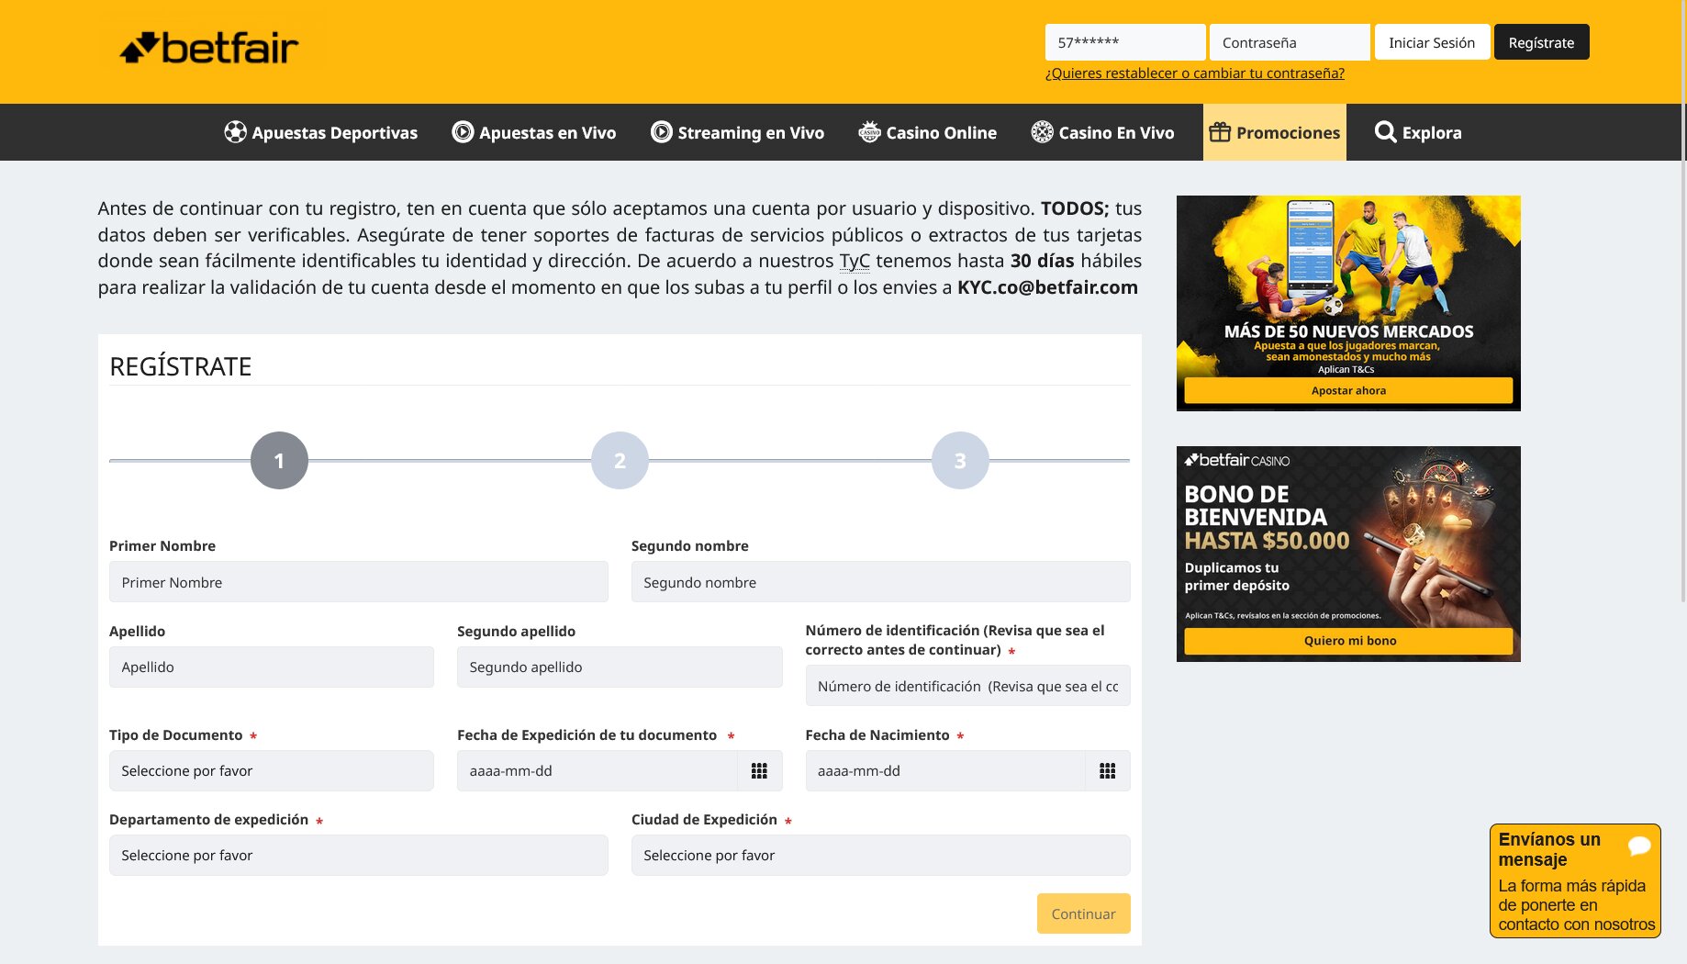Focus the Primer Nombre field
The width and height of the screenshot is (1687, 964).
(359, 582)
